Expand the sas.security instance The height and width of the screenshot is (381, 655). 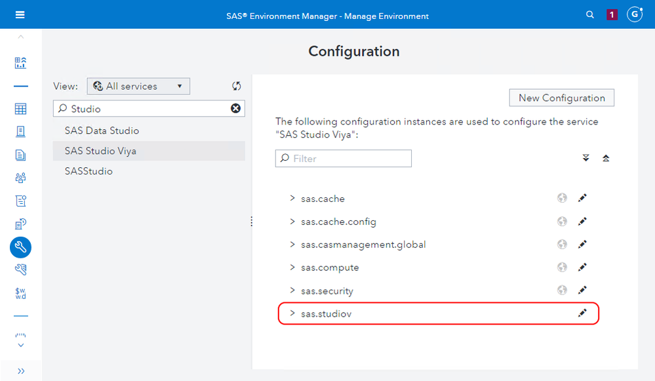pyautogui.click(x=292, y=291)
